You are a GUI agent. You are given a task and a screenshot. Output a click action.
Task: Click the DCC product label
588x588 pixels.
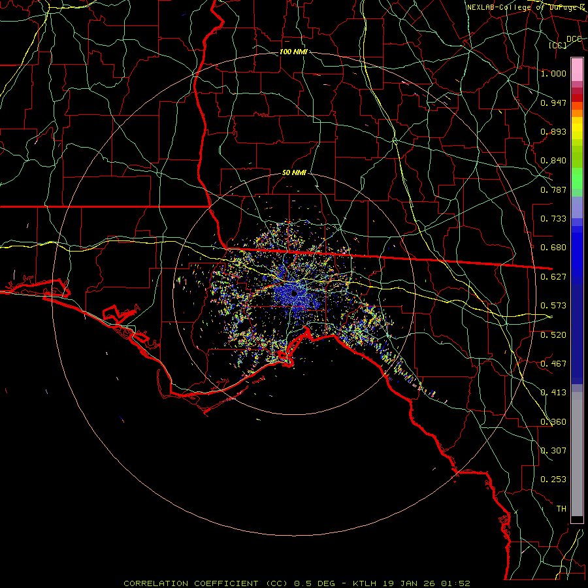tap(574, 39)
